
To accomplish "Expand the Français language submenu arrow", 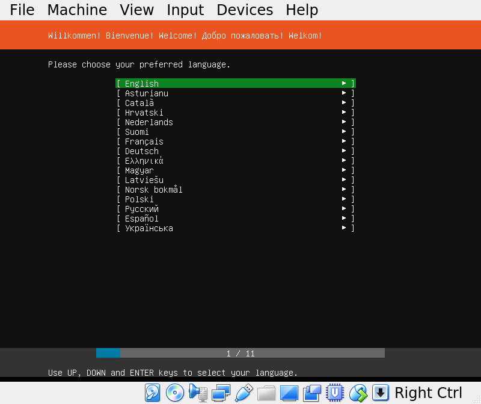I will (344, 141).
